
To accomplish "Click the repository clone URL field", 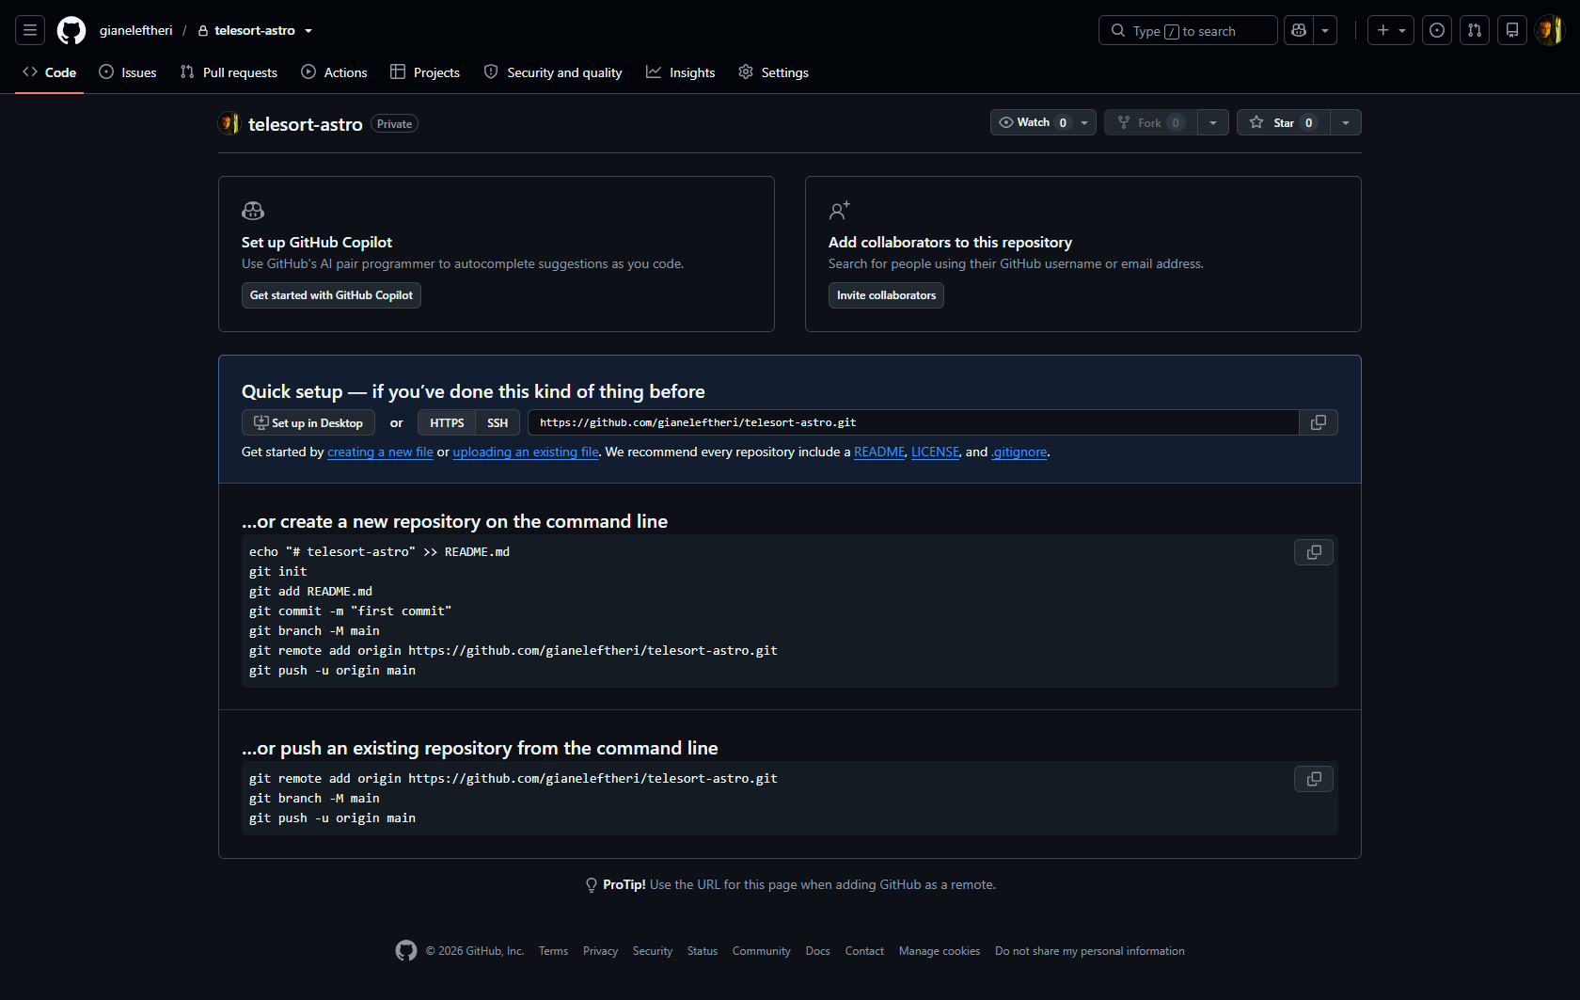I will pos(913,422).
